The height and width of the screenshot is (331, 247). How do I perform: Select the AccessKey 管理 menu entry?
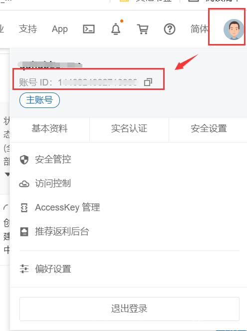pyautogui.click(x=67, y=207)
